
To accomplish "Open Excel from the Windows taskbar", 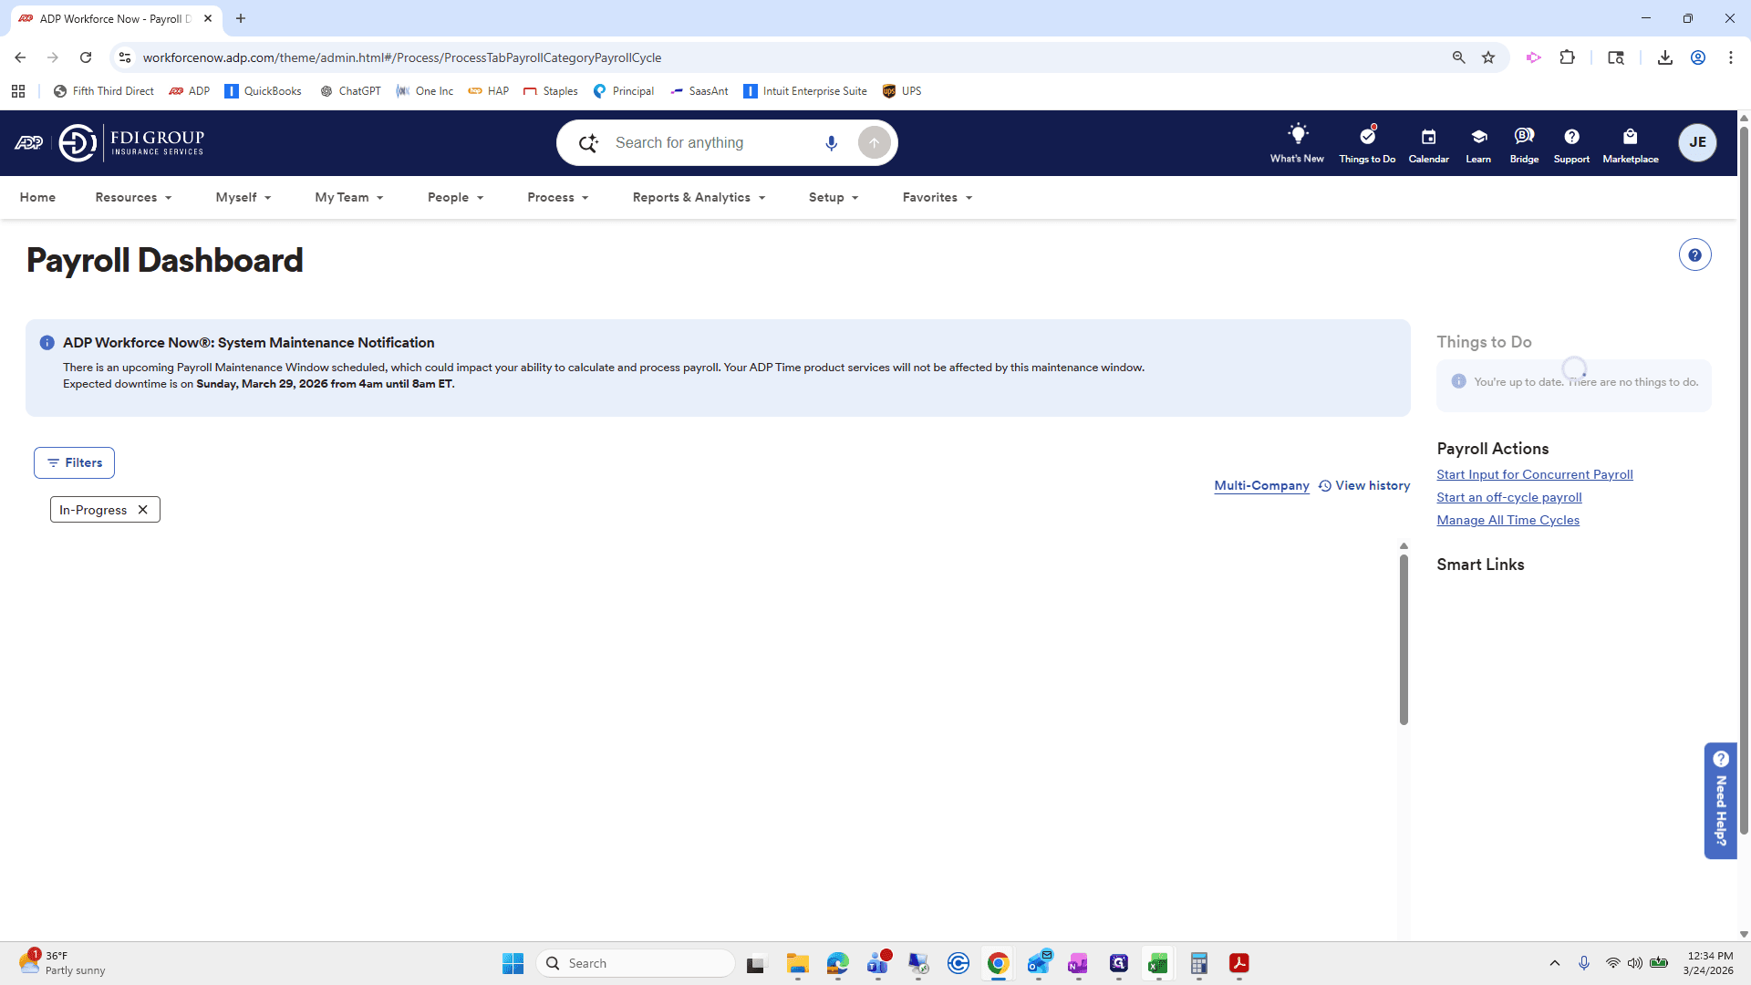I will click(1158, 963).
